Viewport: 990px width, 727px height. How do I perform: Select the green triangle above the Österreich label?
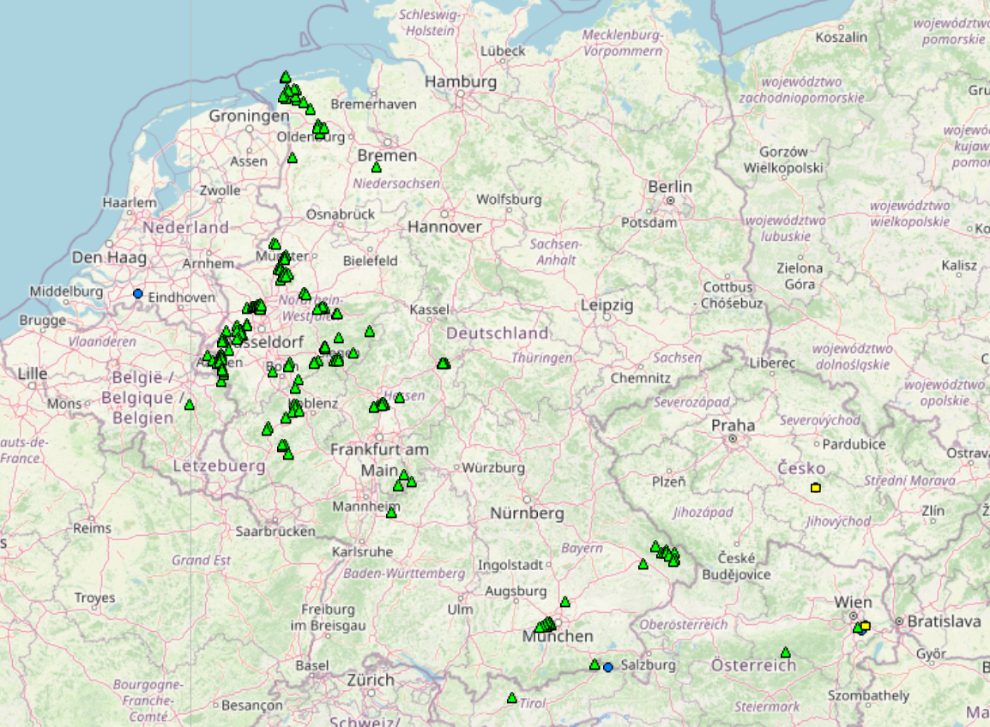785,652
